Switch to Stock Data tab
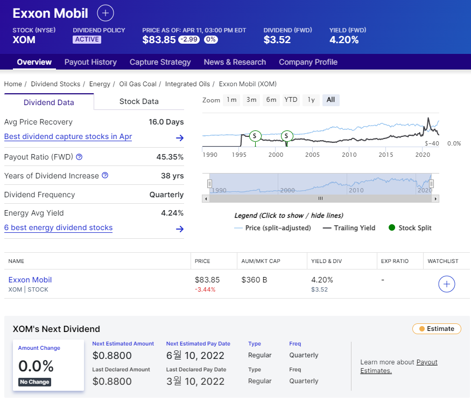 pos(139,102)
